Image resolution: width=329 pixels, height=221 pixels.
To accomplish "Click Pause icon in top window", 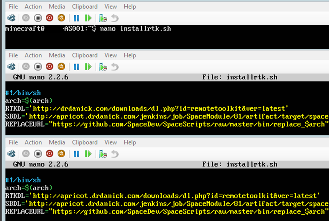I will [x=76, y=18].
